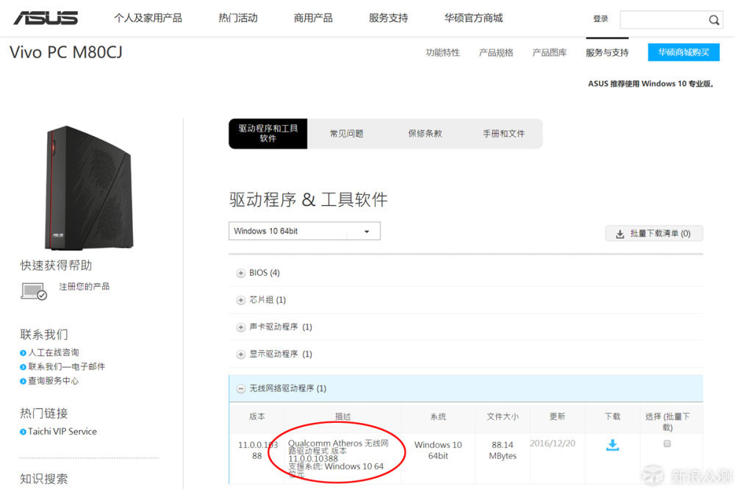735x489 pixels.
Task: Open the 华硕官方商城 menu
Action: click(x=473, y=18)
